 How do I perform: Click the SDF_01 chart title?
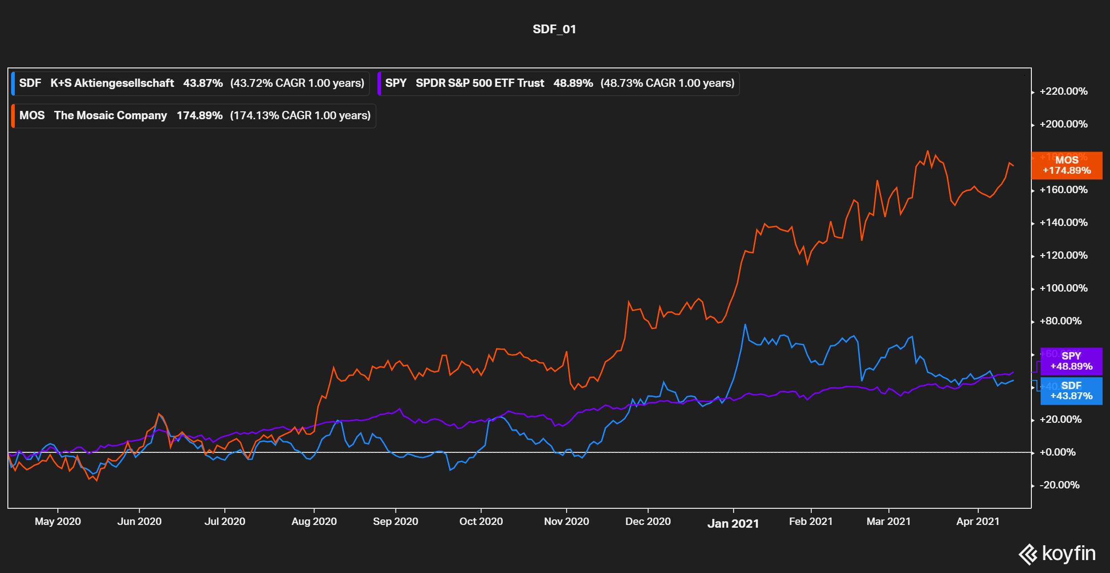(x=554, y=29)
